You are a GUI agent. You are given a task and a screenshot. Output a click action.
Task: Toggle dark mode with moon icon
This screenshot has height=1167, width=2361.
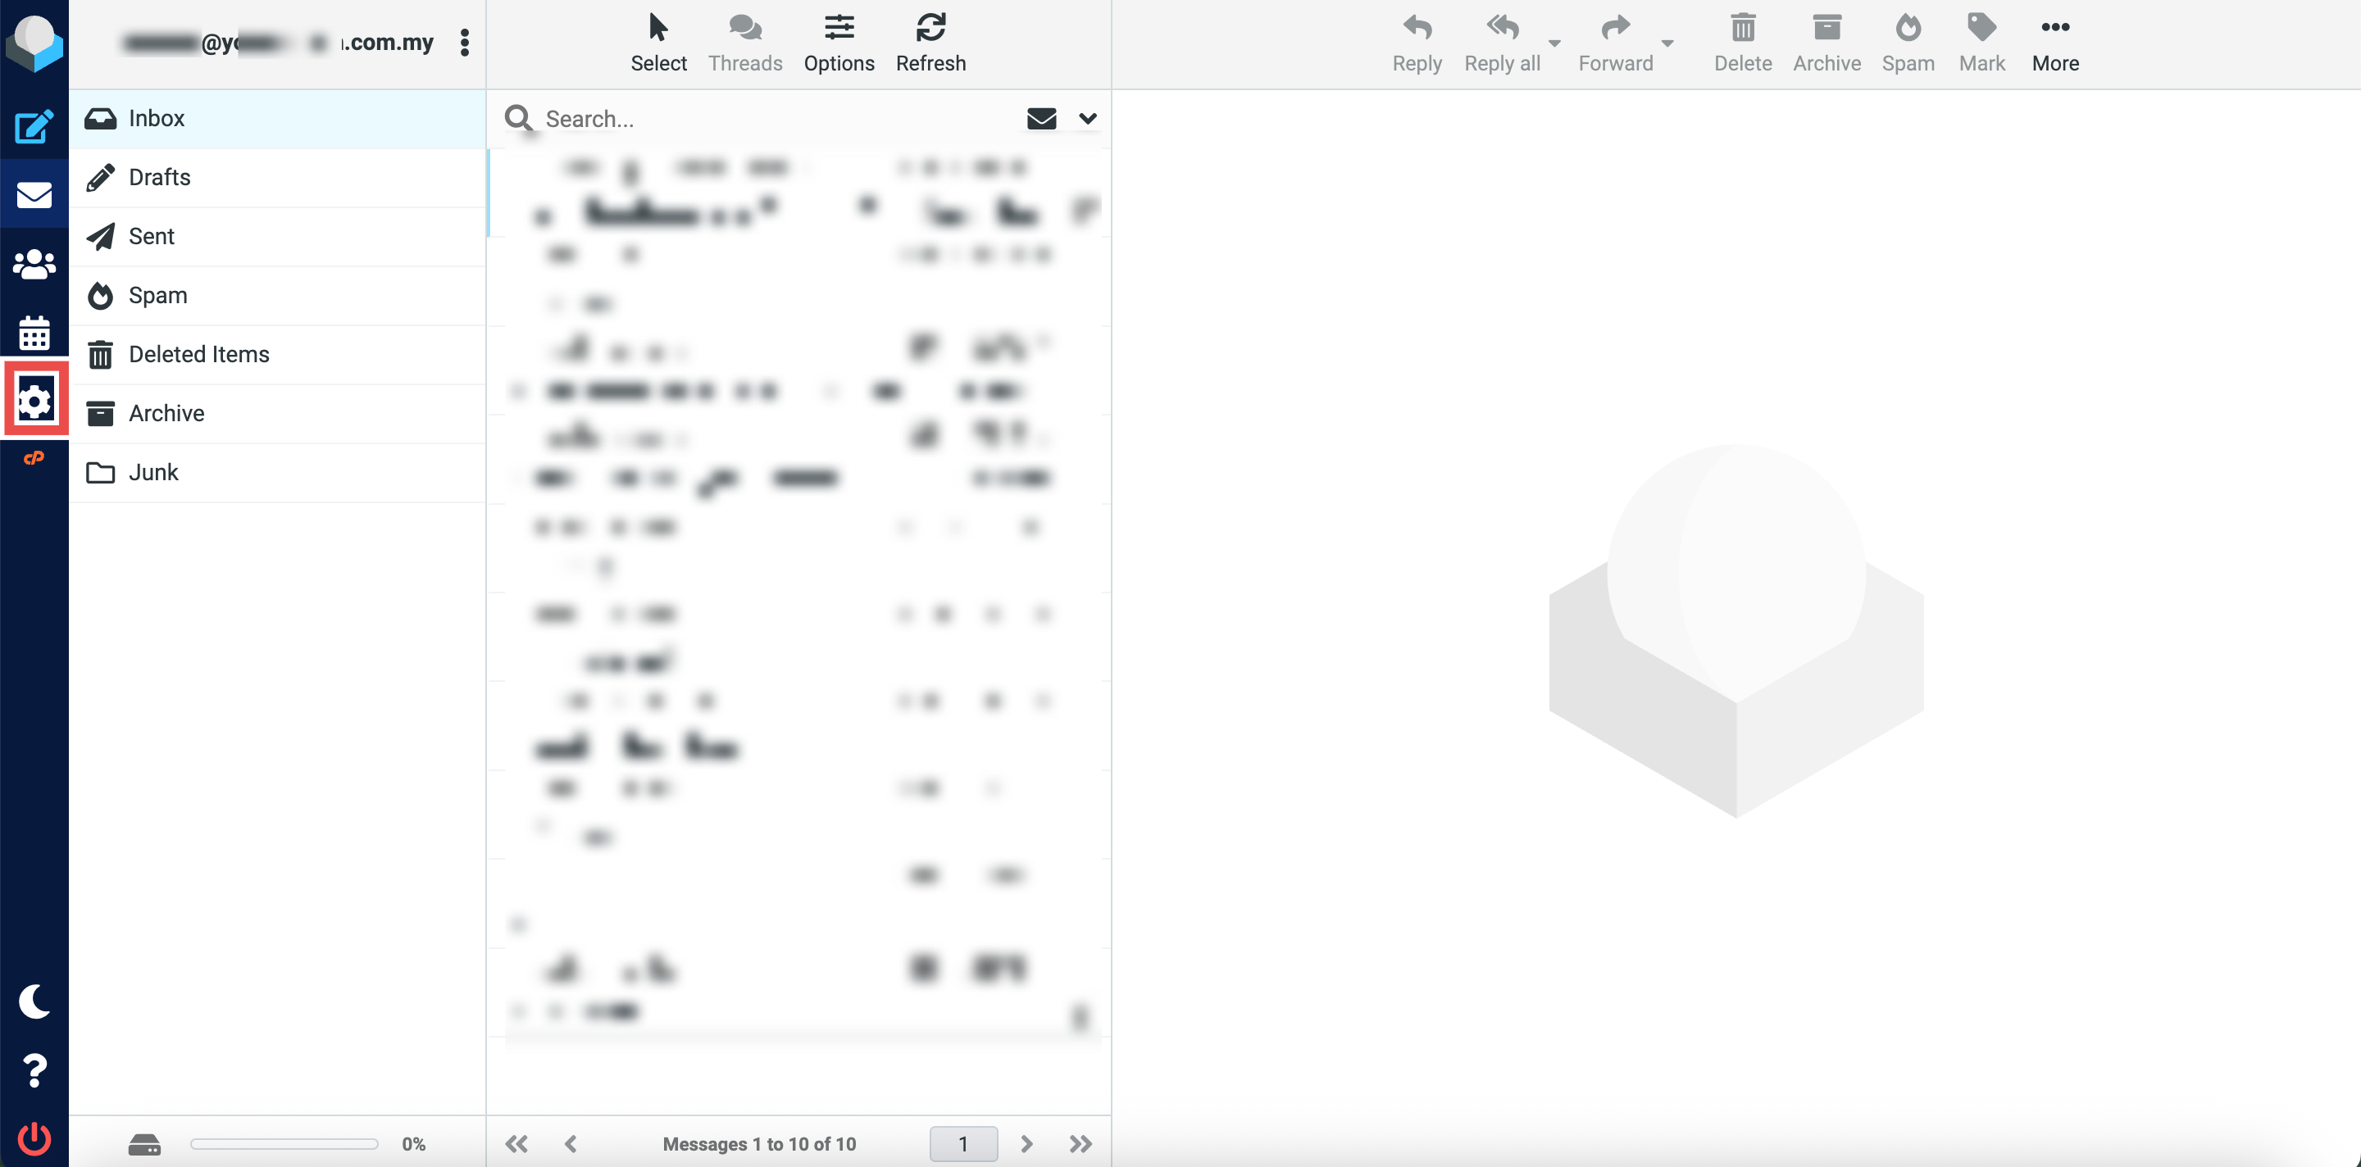coord(34,1001)
